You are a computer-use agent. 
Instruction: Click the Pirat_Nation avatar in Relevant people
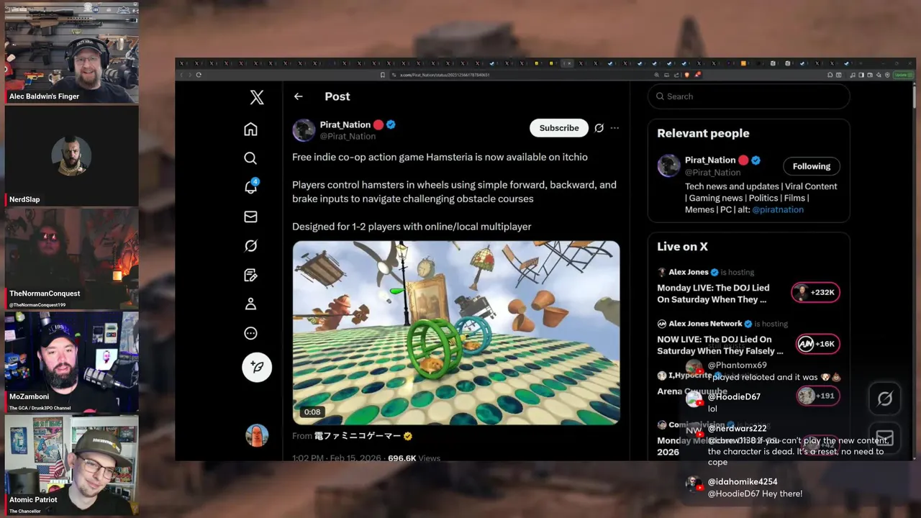coord(668,165)
